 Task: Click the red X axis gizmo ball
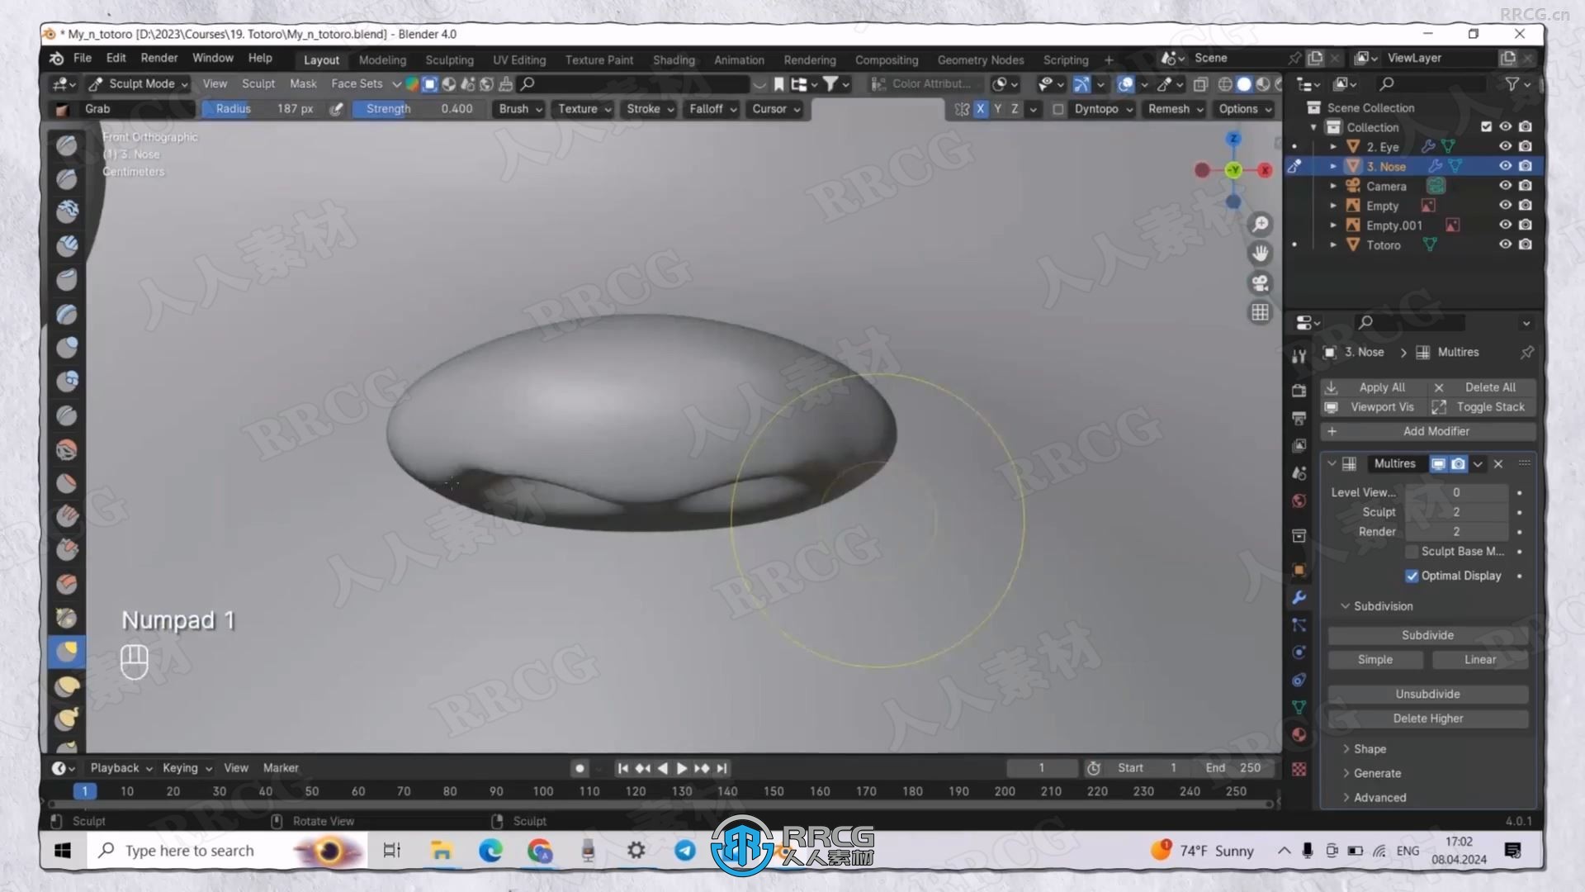1265,170
